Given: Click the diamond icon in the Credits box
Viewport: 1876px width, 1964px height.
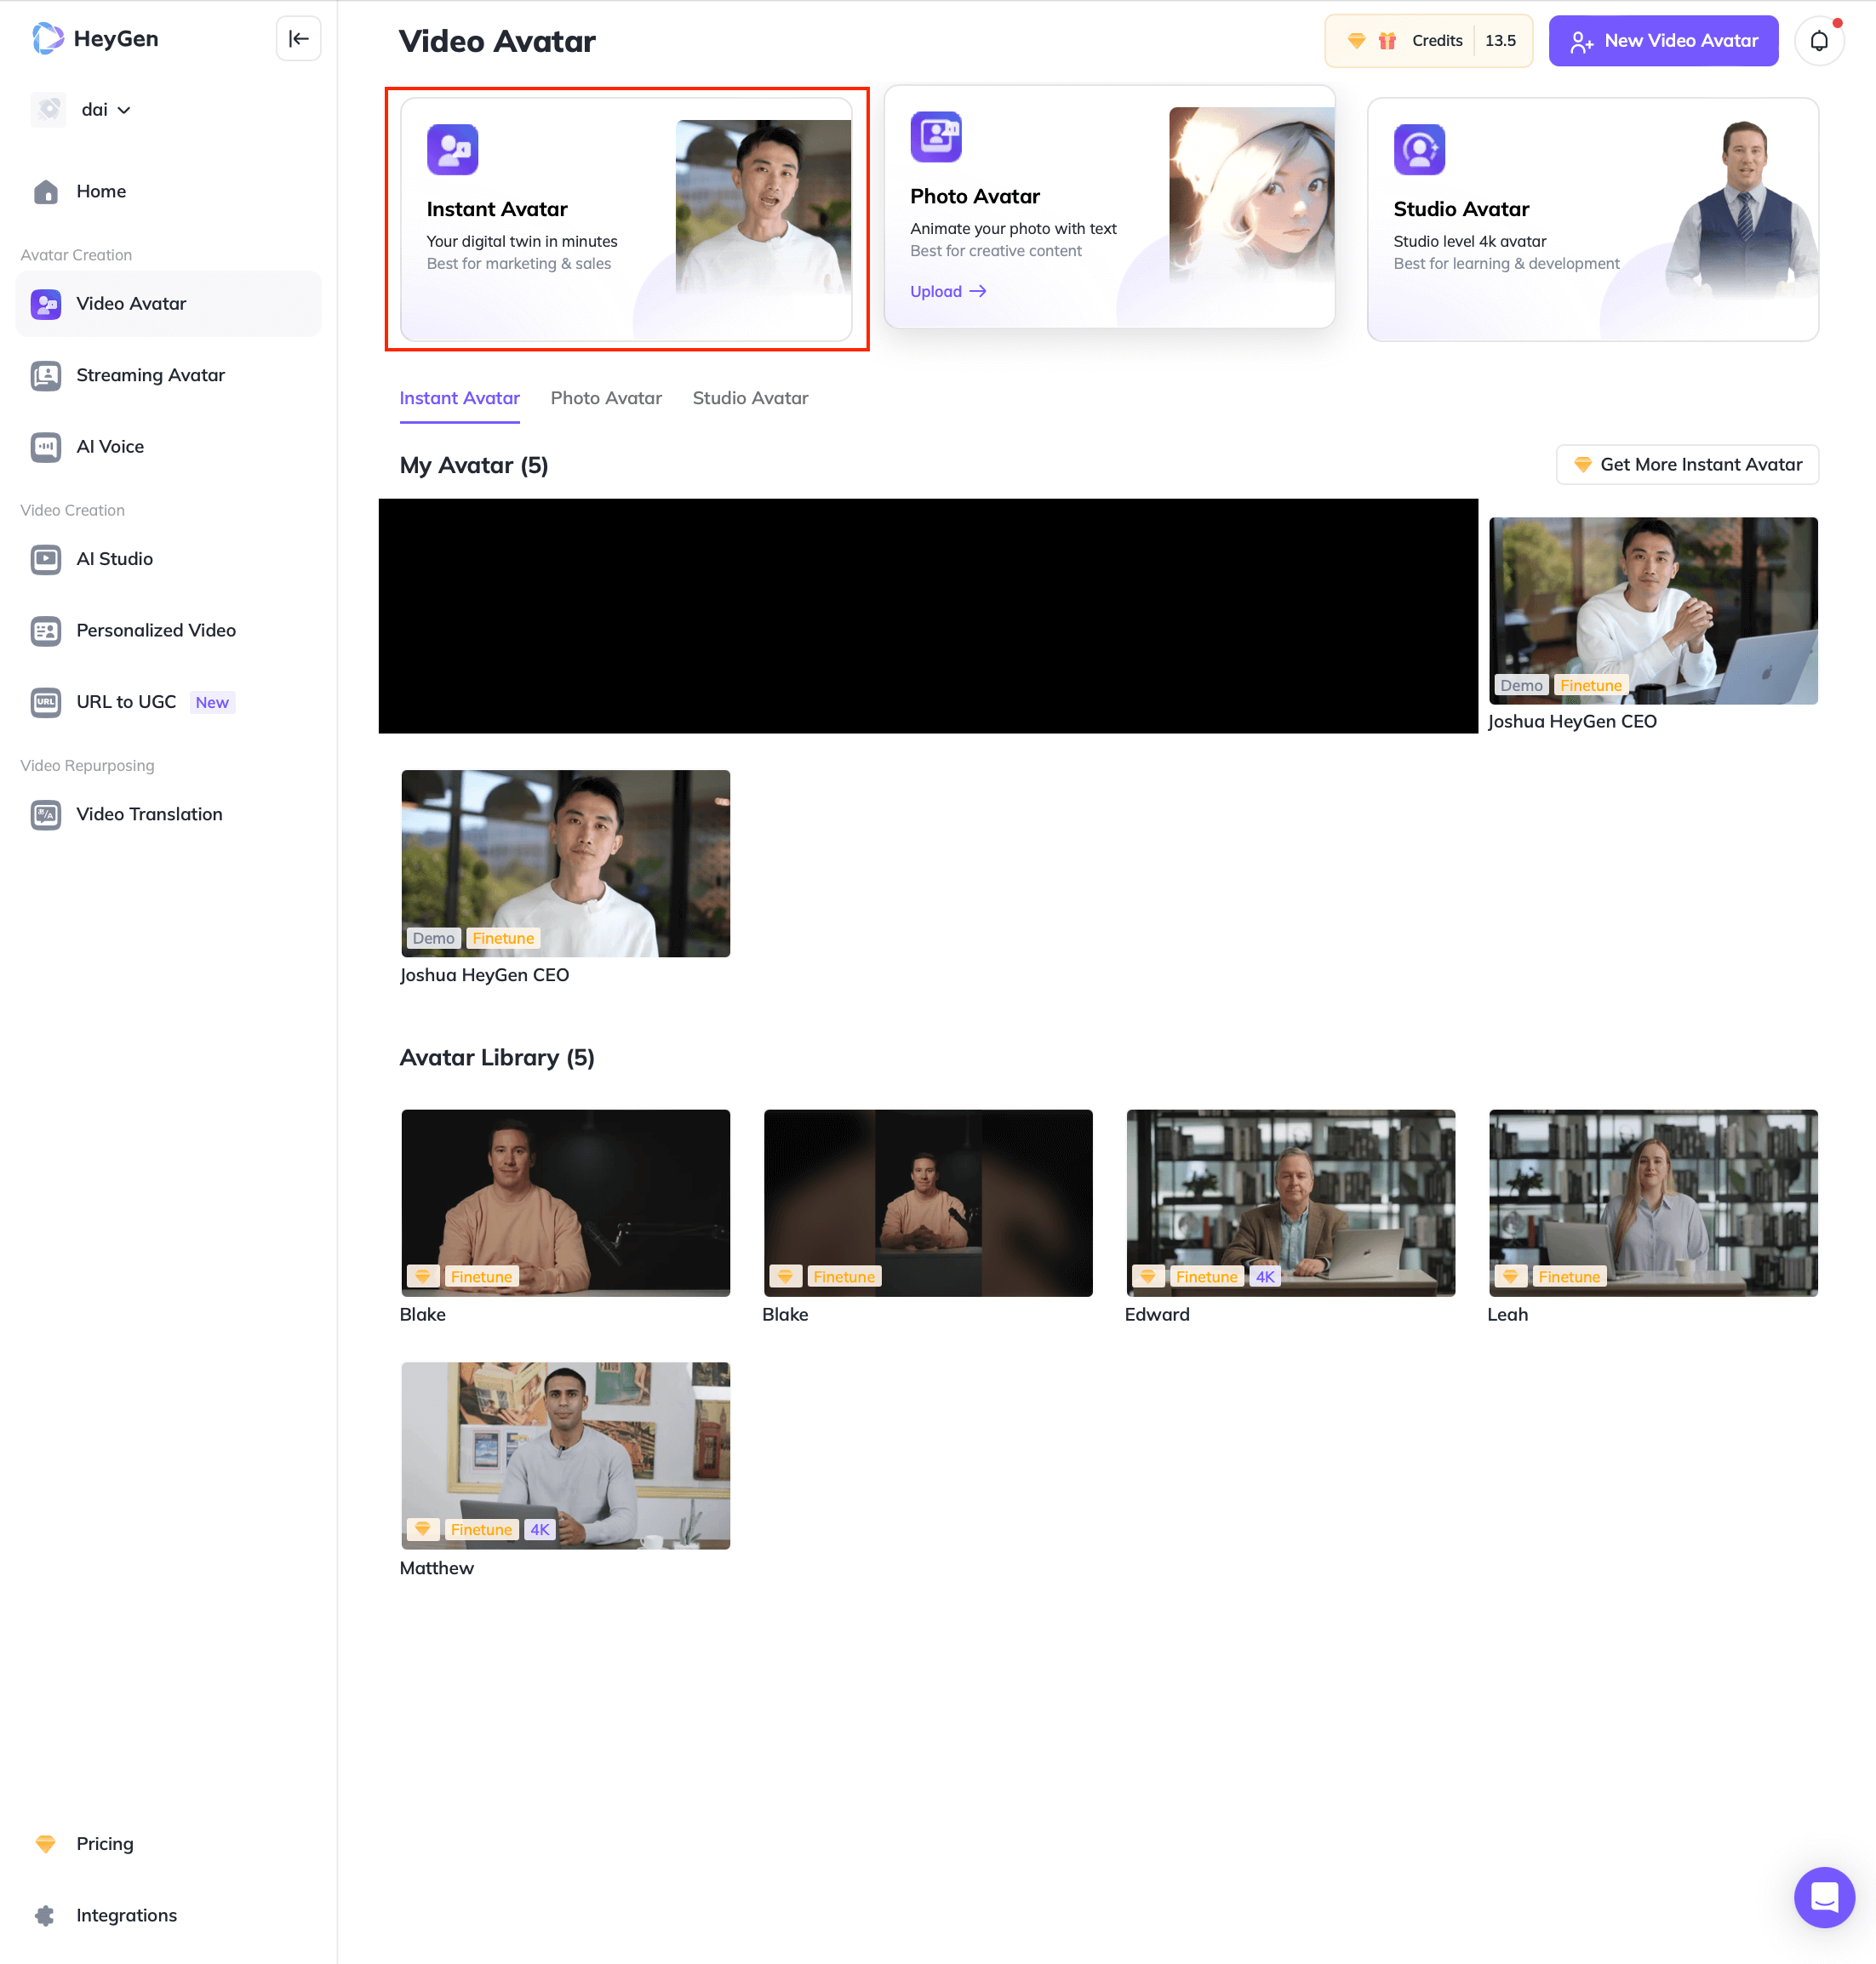Looking at the screenshot, I should click(x=1356, y=41).
